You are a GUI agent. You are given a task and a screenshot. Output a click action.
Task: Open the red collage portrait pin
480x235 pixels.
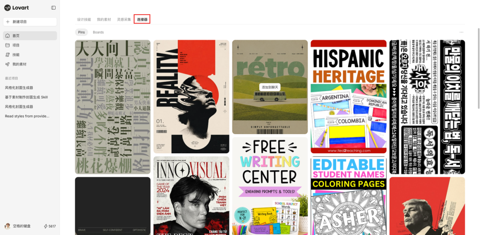427,206
